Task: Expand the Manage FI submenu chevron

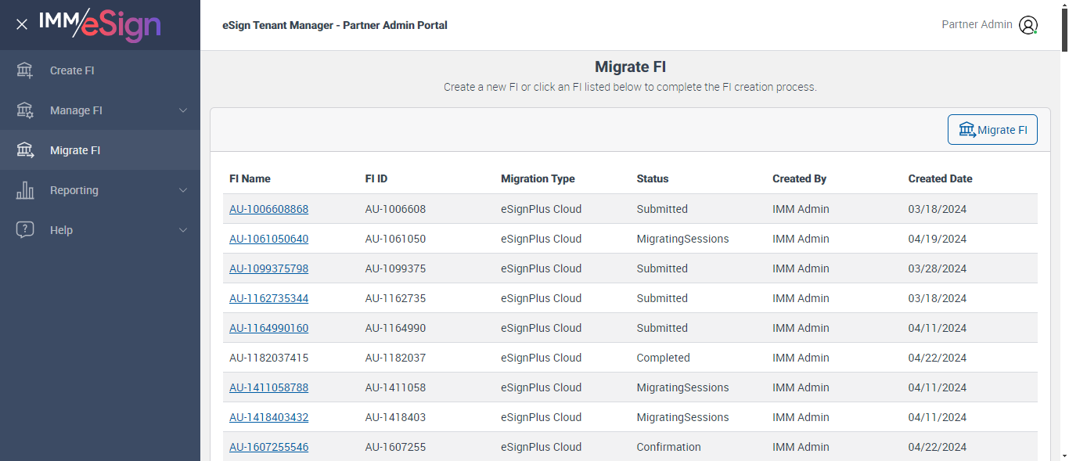Action: (x=183, y=110)
